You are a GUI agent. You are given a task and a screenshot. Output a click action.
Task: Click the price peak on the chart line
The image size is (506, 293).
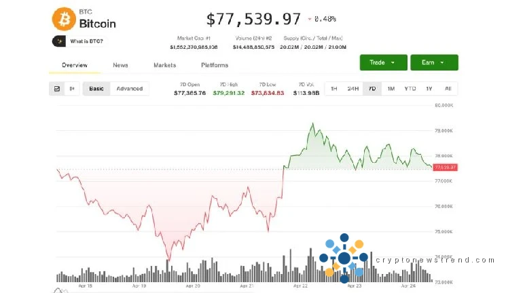312,124
